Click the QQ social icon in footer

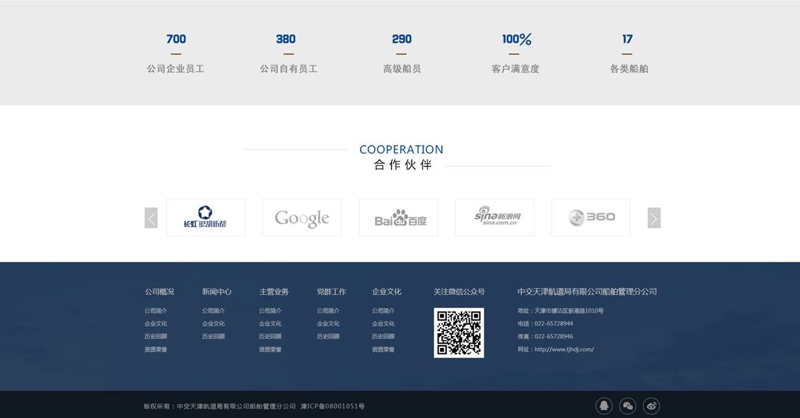[x=603, y=405]
